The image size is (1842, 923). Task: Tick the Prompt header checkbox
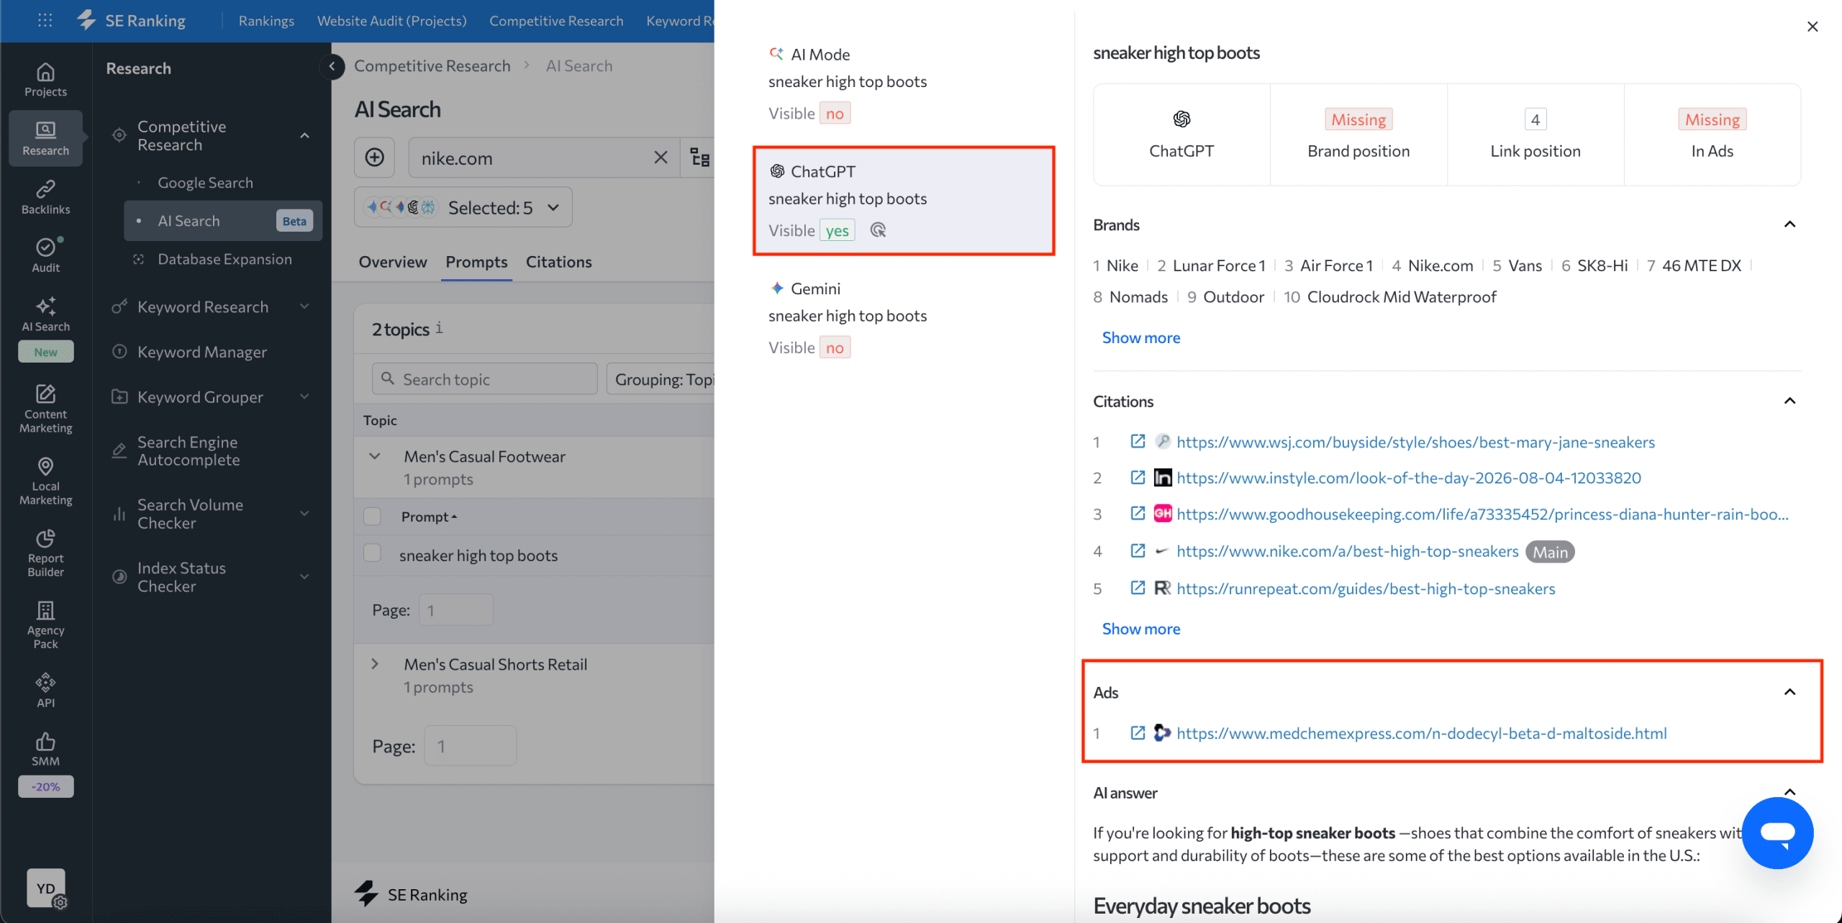click(x=372, y=517)
